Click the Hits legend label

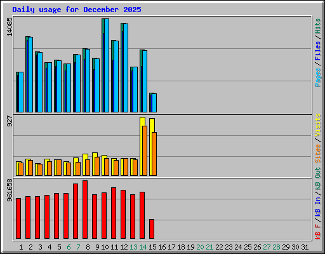click(x=318, y=26)
